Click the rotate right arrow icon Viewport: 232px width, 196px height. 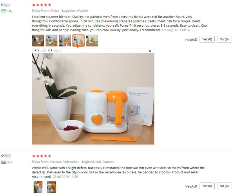(50, 51)
